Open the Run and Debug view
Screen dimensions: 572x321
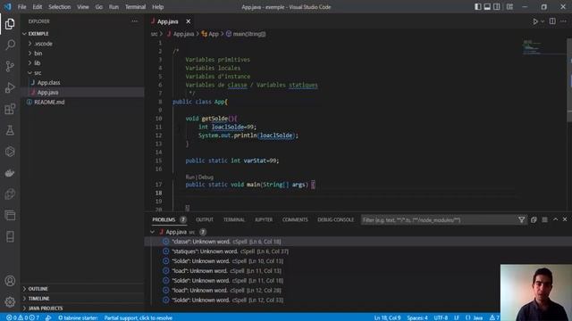click(10, 87)
